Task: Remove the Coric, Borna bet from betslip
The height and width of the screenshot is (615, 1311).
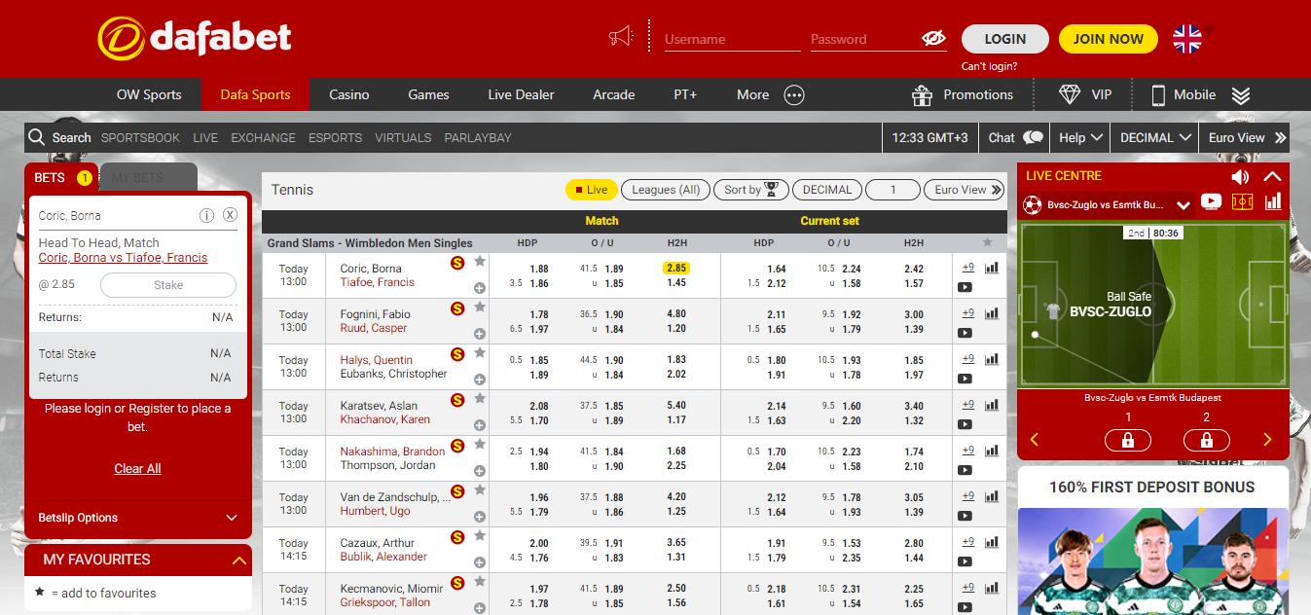Action: [230, 215]
